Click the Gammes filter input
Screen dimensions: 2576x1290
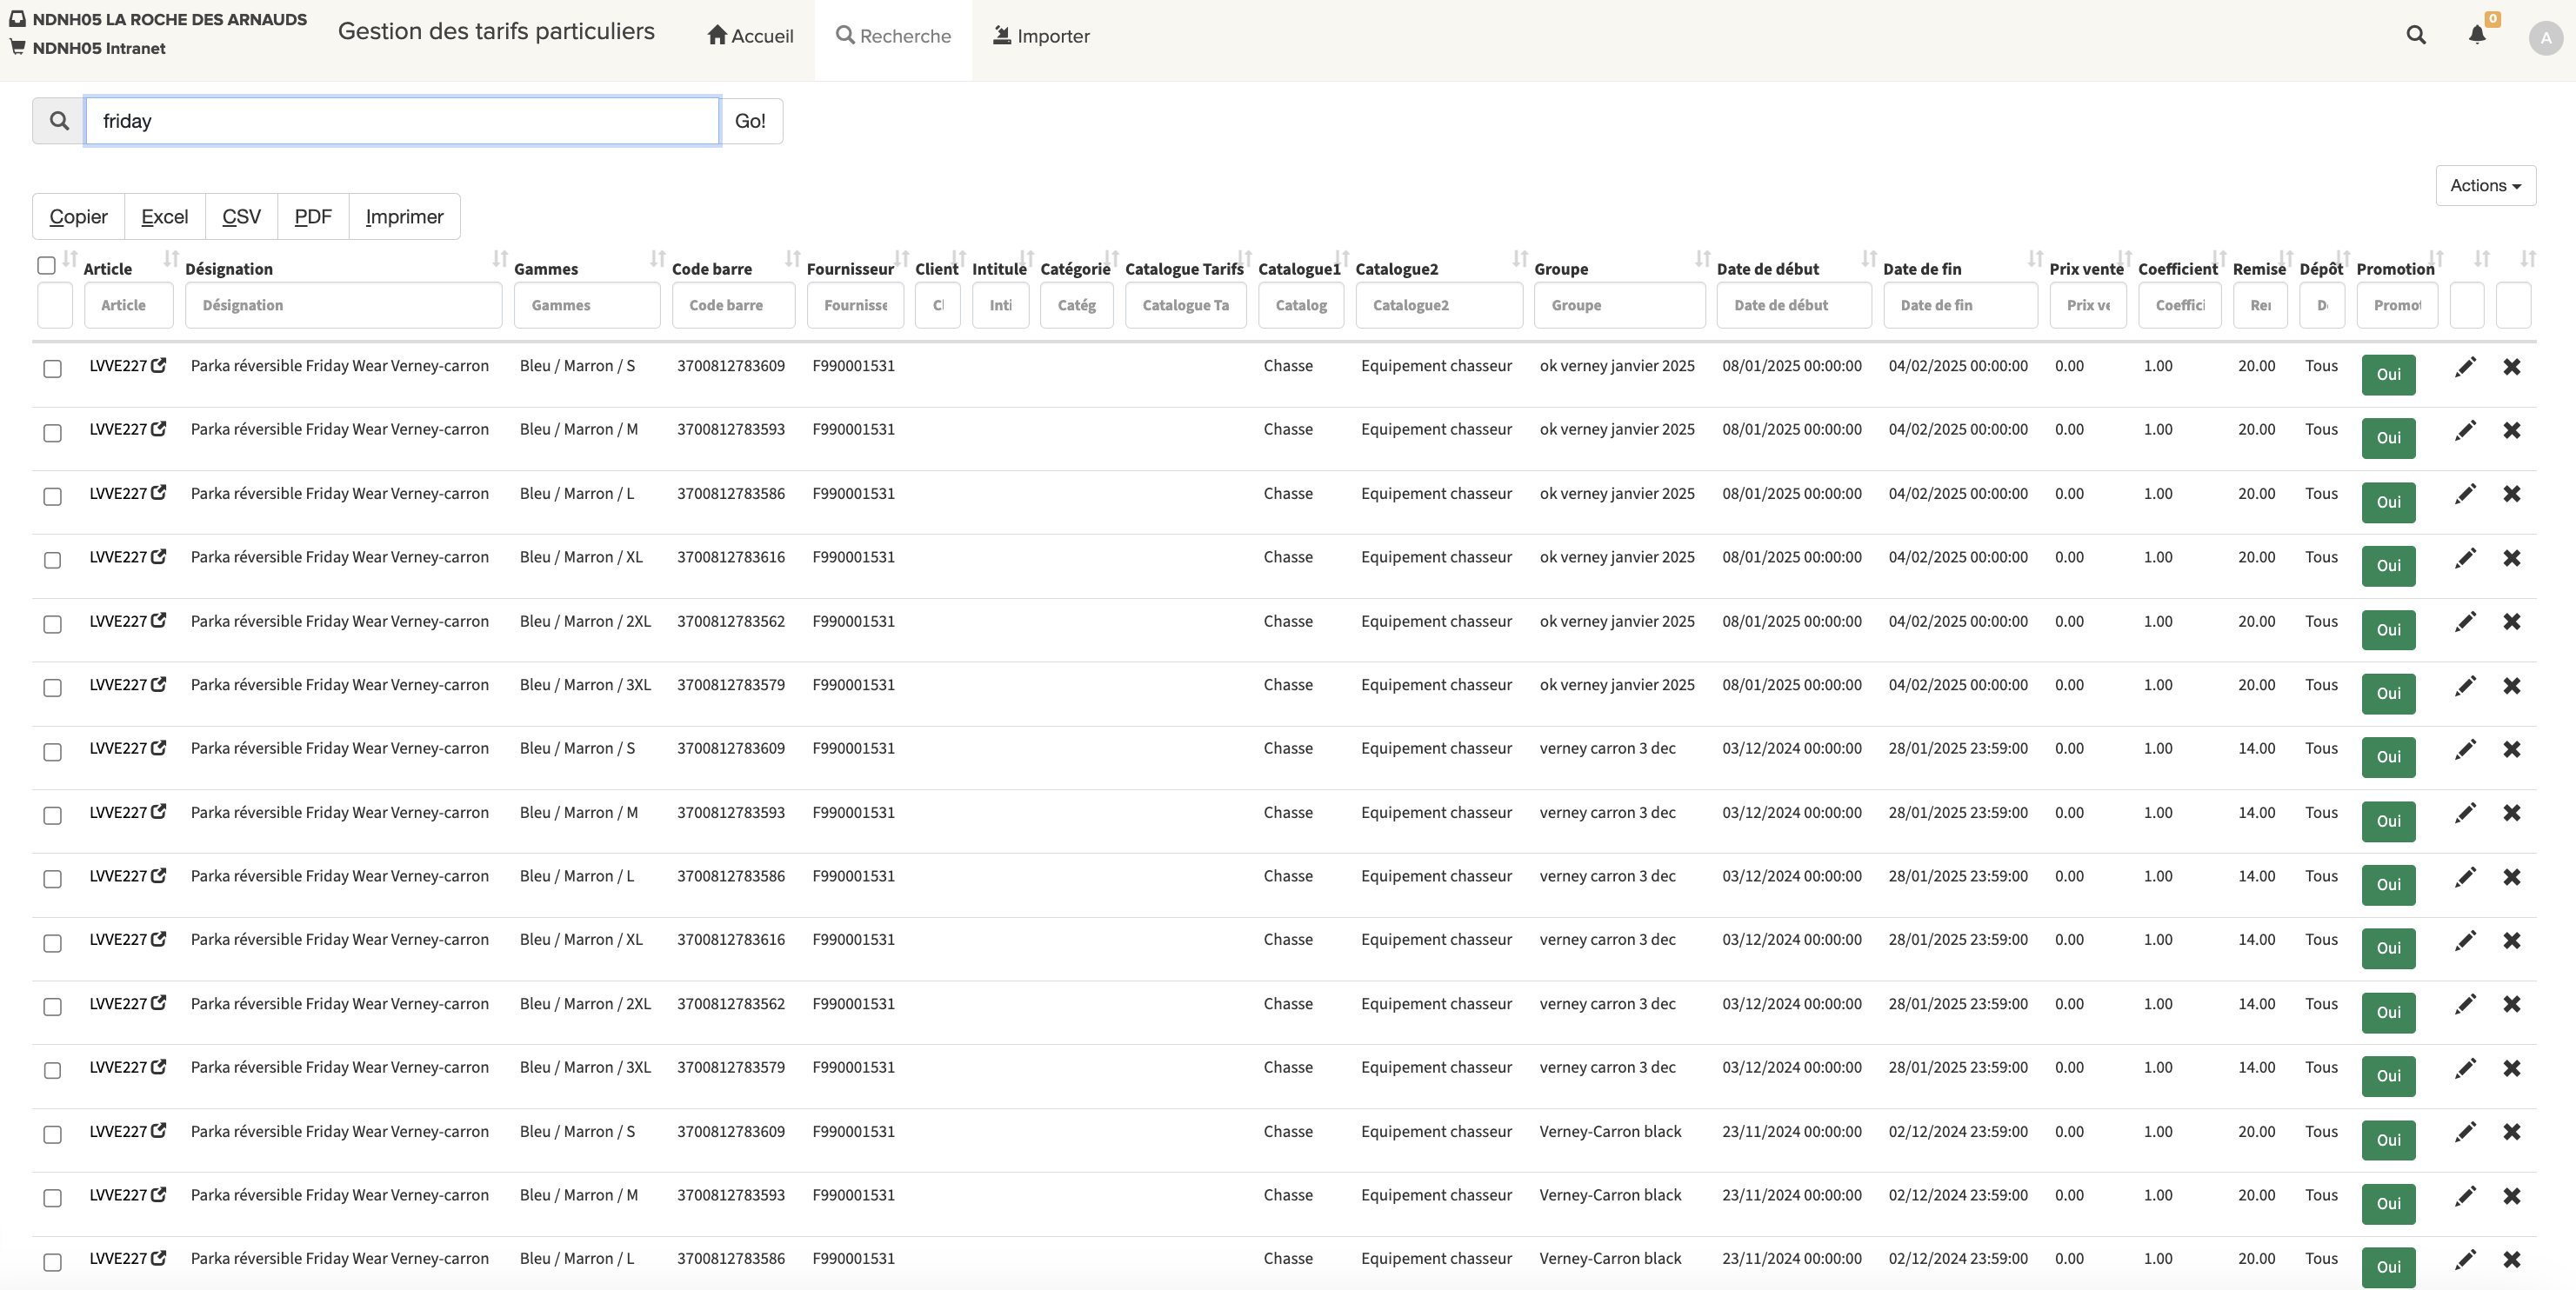[x=587, y=306]
